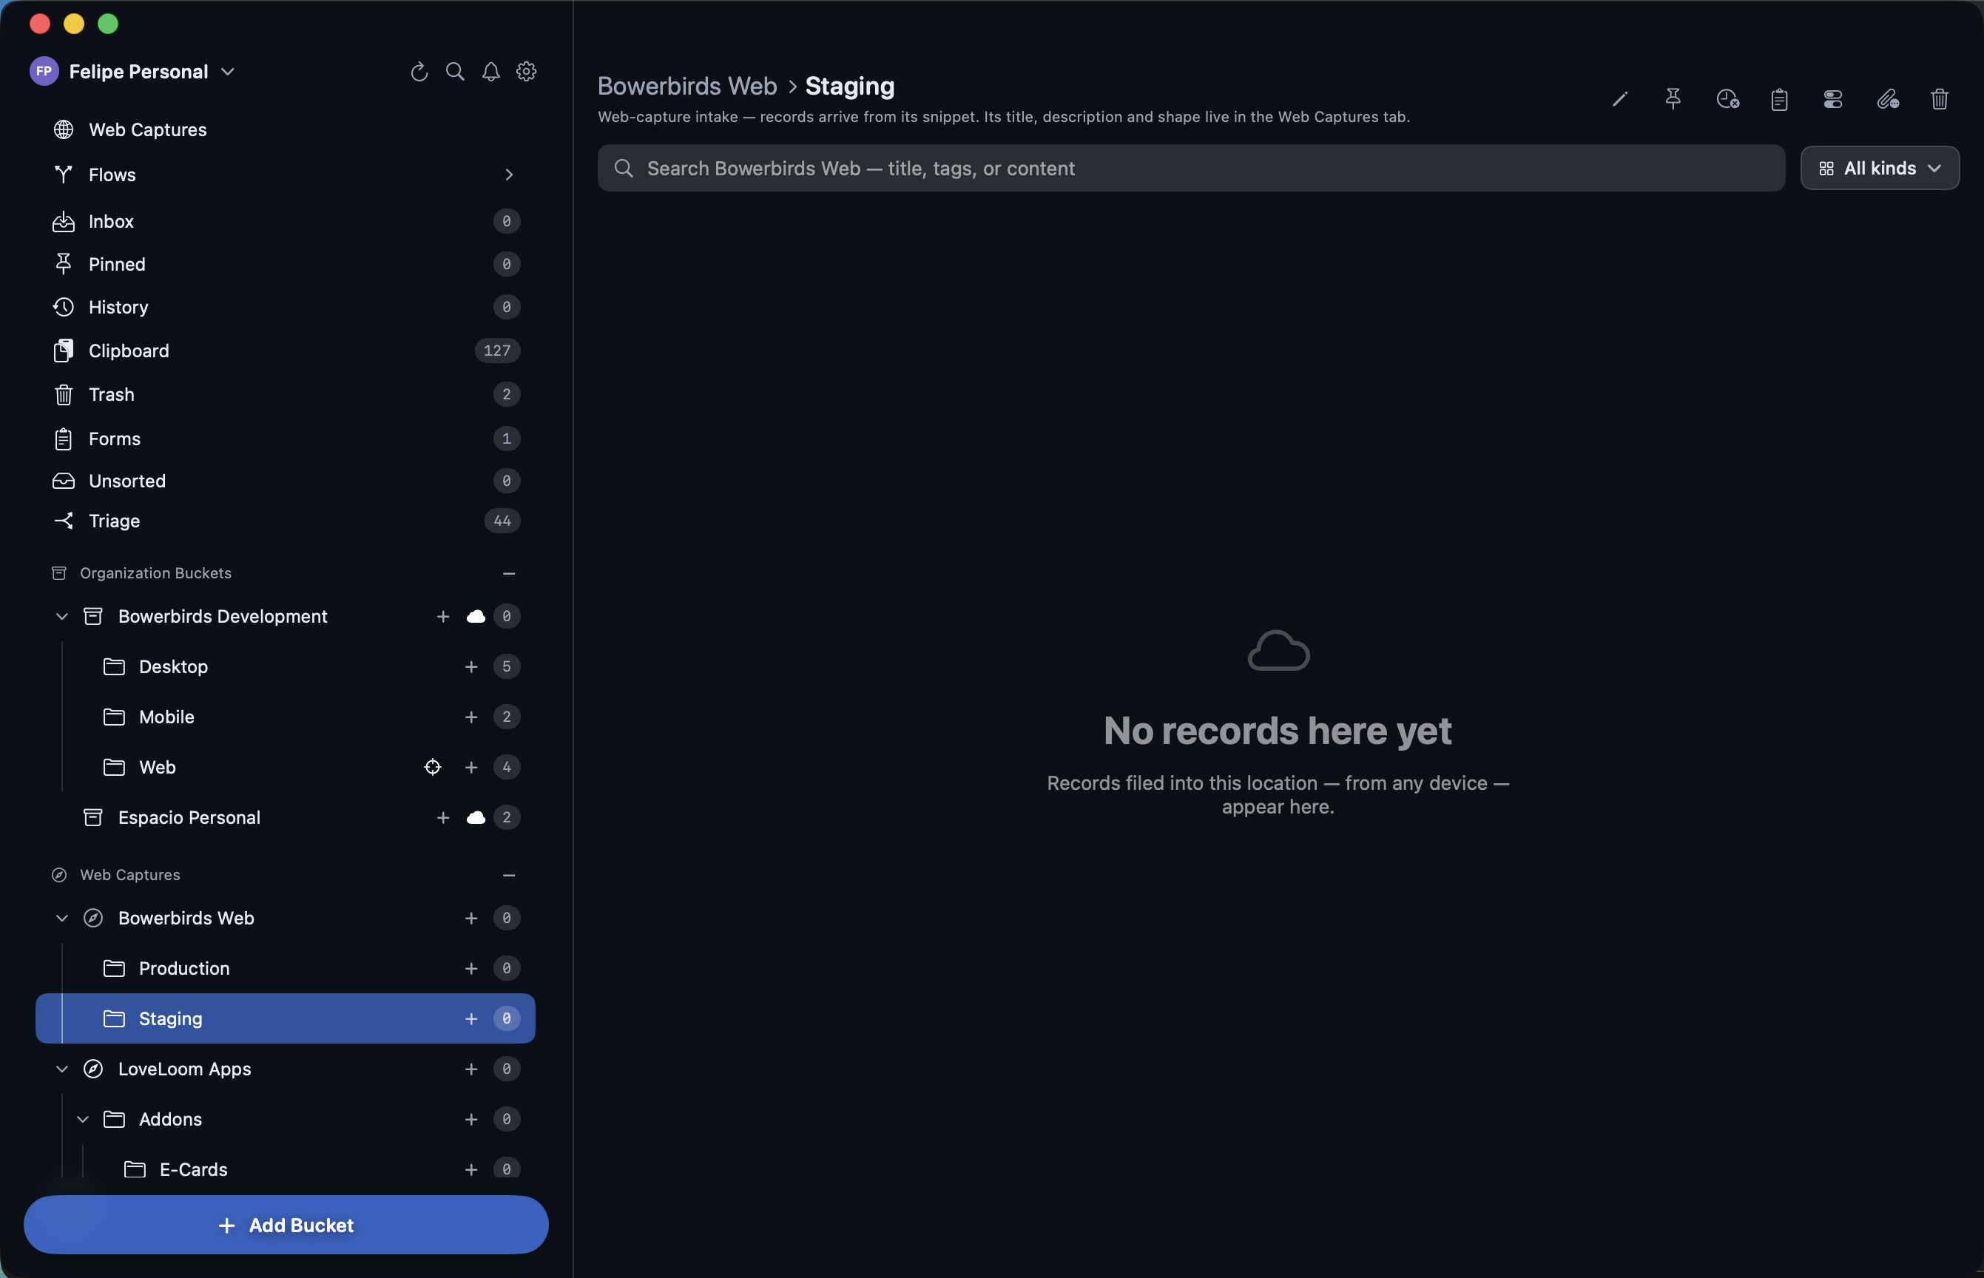Click the clock with x icon
The height and width of the screenshot is (1278, 1984).
[x=1727, y=100]
